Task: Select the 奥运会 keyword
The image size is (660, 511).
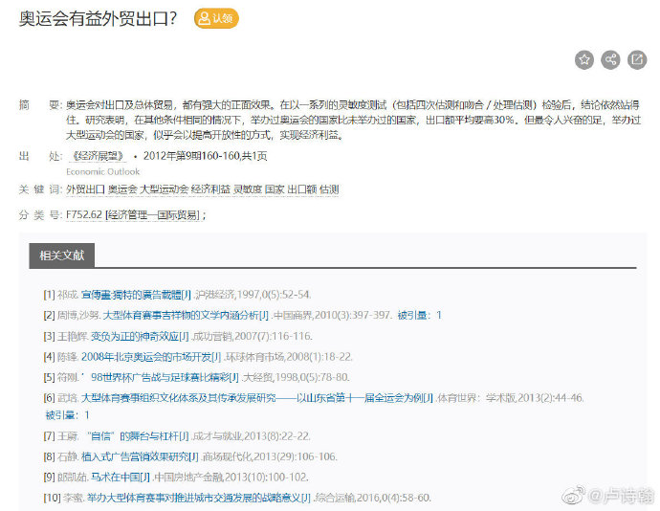Action: pos(122,189)
